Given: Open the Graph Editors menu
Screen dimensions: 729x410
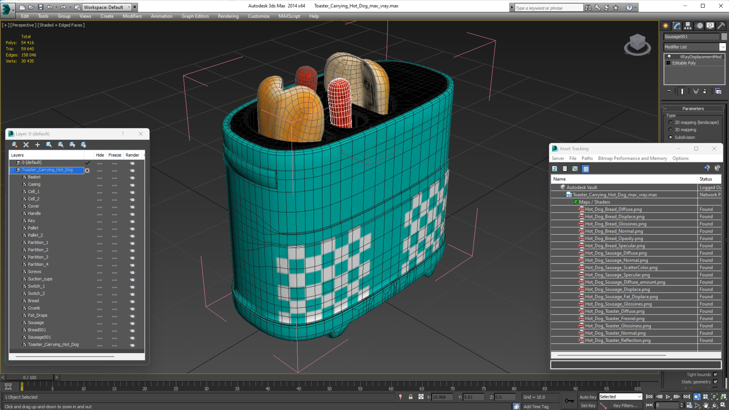Looking at the screenshot, I should pos(195,16).
